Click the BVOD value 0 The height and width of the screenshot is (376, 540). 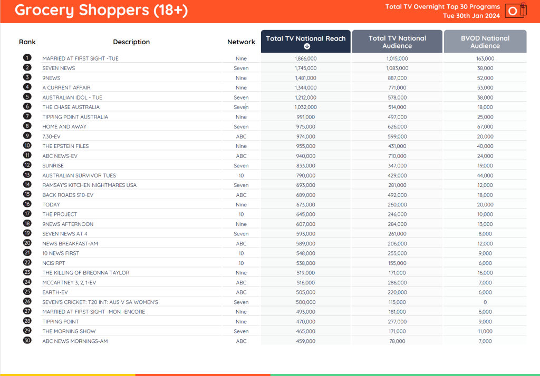click(485, 302)
